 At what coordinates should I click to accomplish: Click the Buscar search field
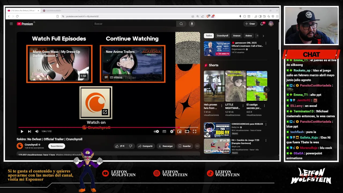click(134, 24)
